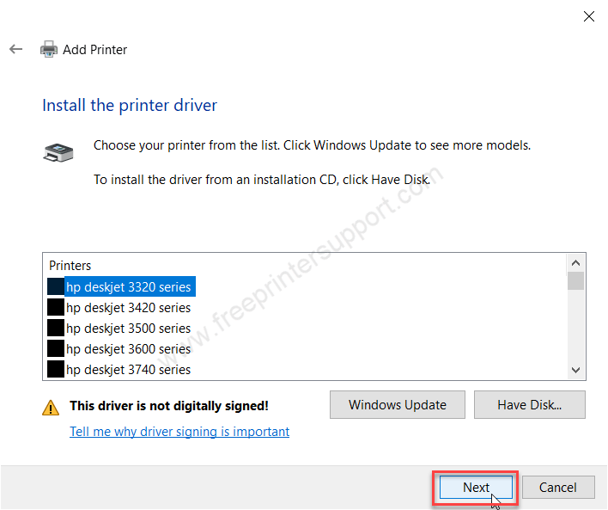Click icon beside hp deskjet 3420 series
608x510 pixels.
(x=56, y=307)
